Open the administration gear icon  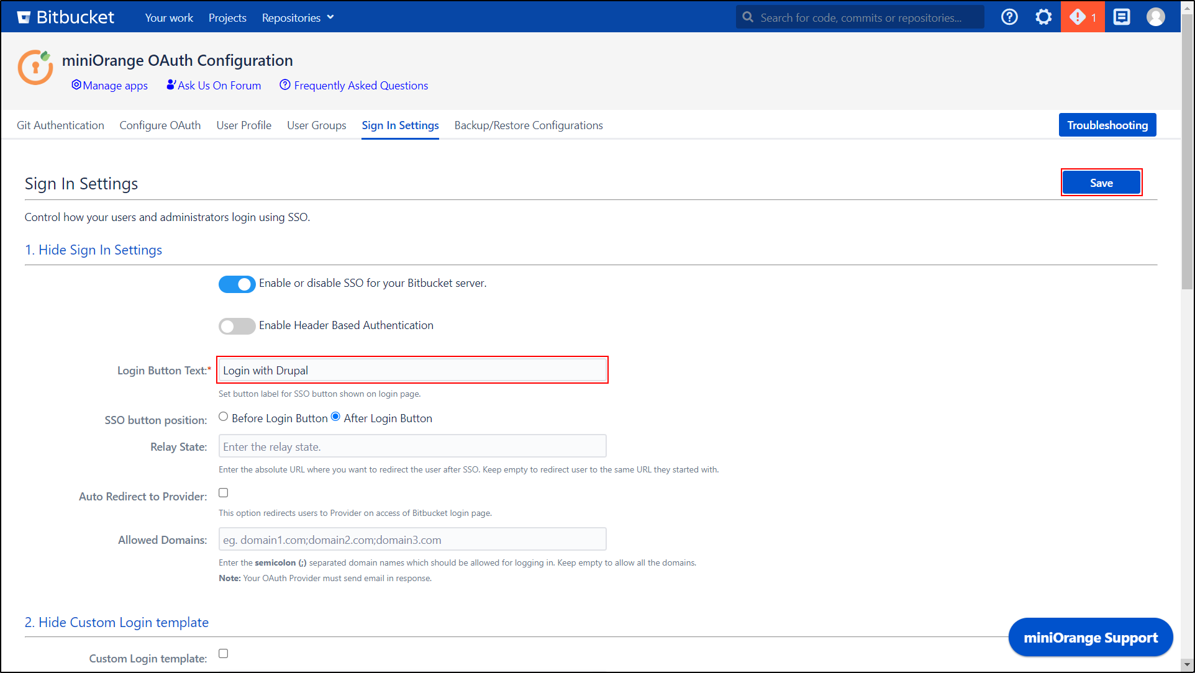tap(1043, 17)
